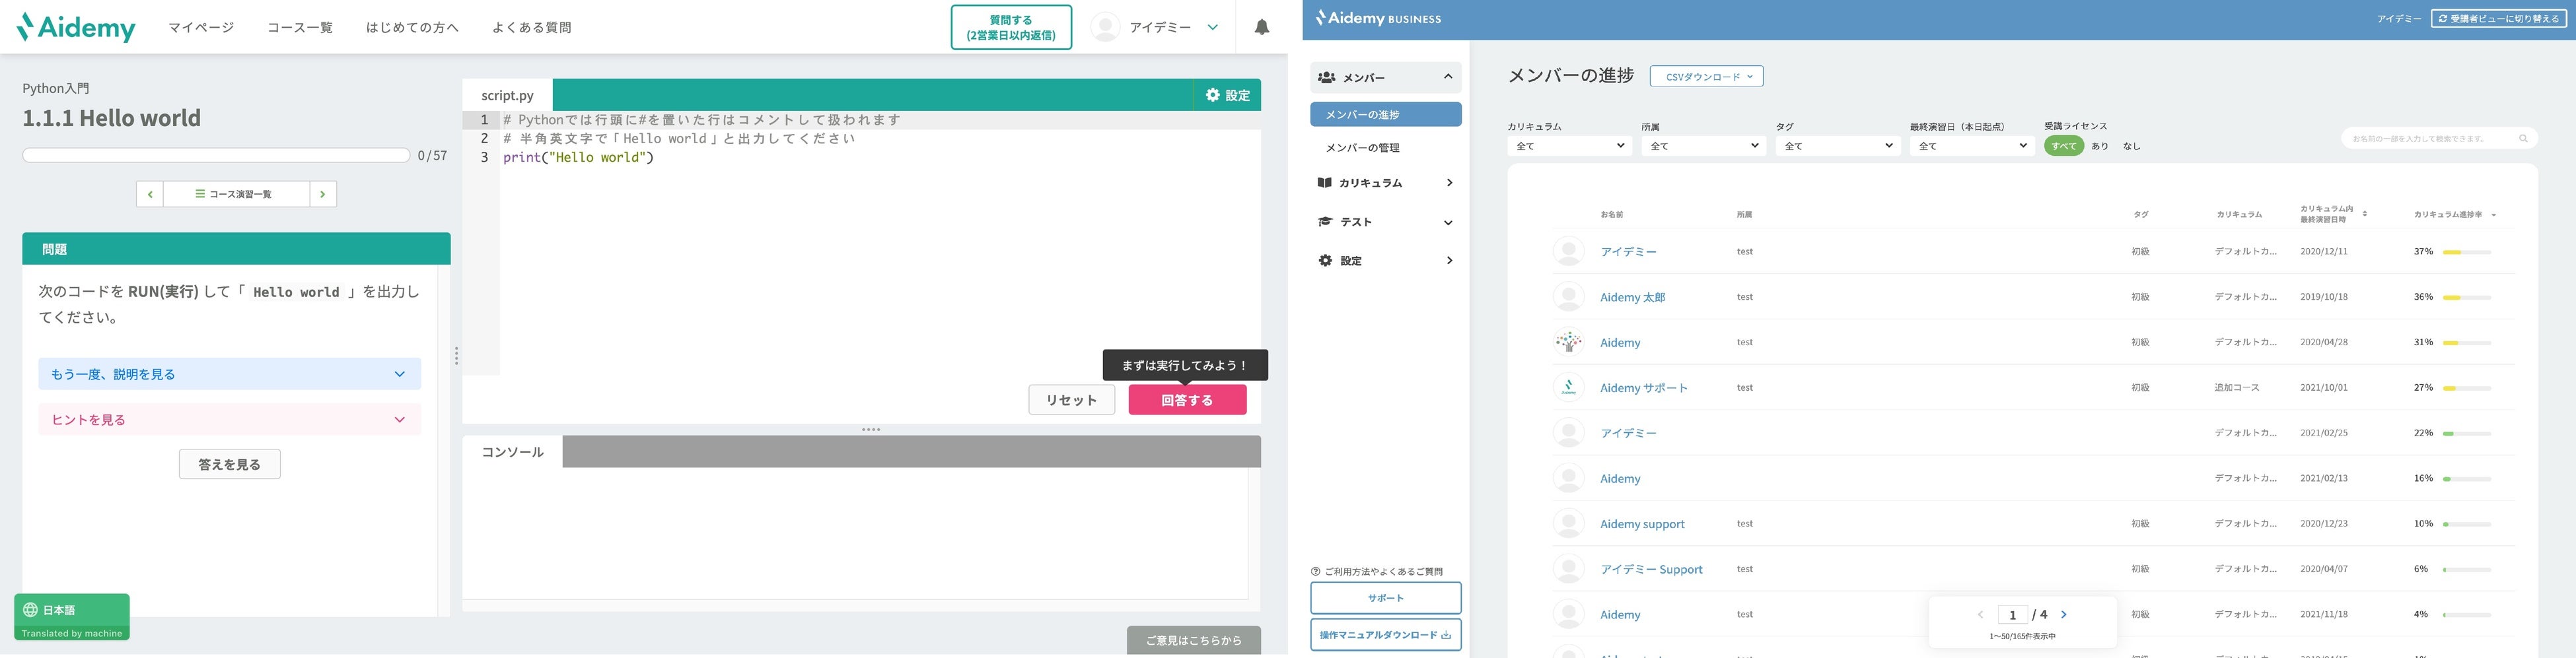Go to next page of member list
2576x658 pixels.
(2064, 614)
